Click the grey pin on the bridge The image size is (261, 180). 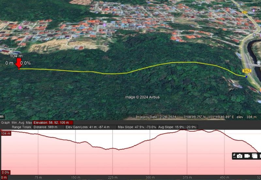point(258,63)
